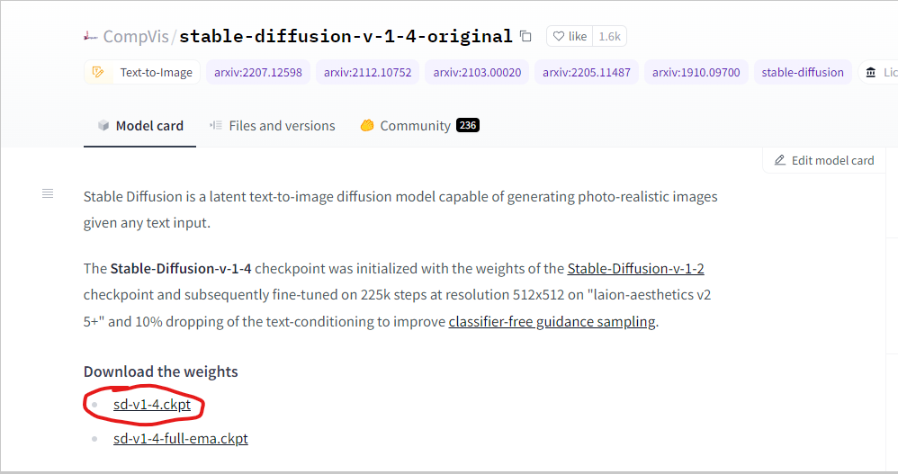Select the Text-to-Image task tag
Viewport: 898px width, 474px height.
click(143, 72)
